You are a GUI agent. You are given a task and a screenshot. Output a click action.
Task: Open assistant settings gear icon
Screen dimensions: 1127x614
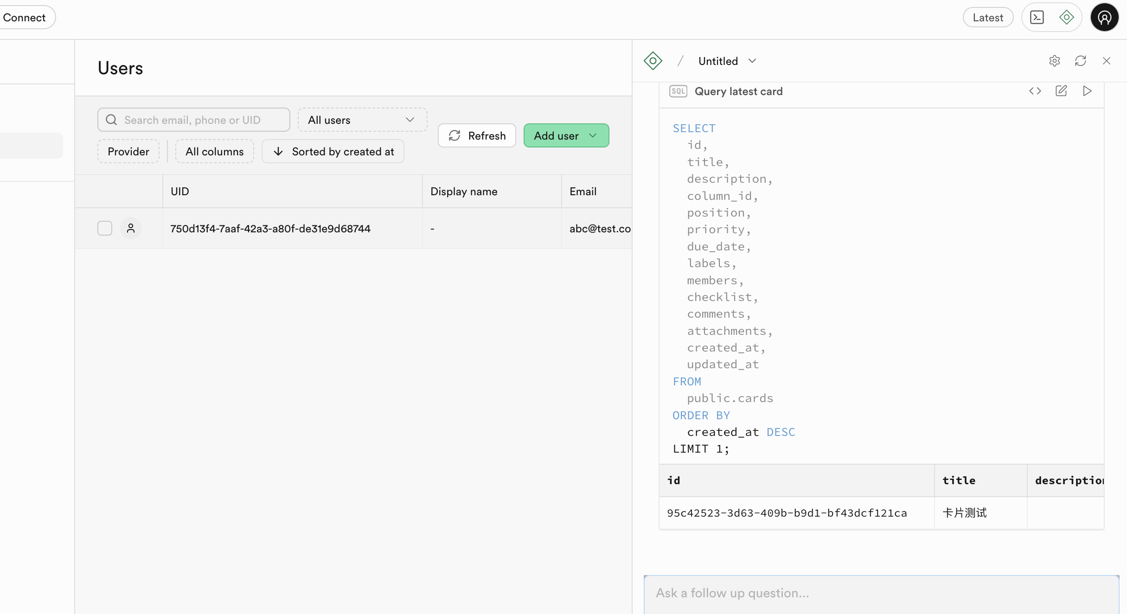tap(1054, 61)
